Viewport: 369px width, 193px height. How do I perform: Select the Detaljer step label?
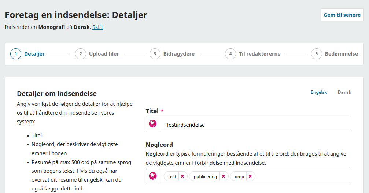click(x=34, y=54)
